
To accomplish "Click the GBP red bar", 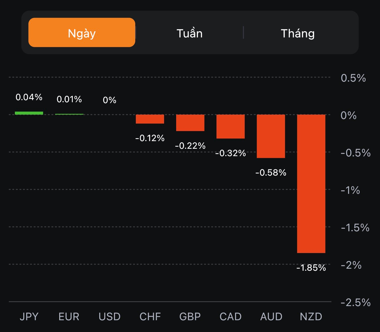I will pyautogui.click(x=190, y=123).
